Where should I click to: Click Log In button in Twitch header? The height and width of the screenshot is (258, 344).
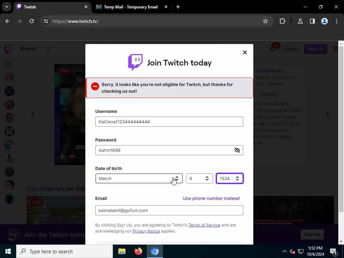click(291, 49)
